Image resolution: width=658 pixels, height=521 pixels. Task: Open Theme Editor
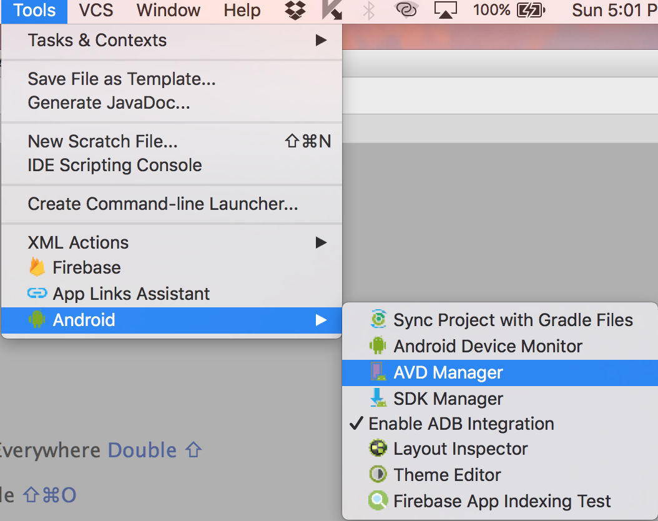[x=500, y=475]
